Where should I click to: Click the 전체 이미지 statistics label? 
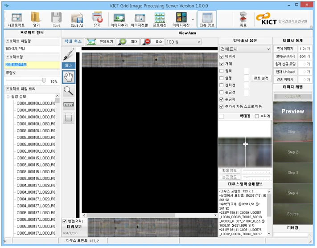point(285,49)
